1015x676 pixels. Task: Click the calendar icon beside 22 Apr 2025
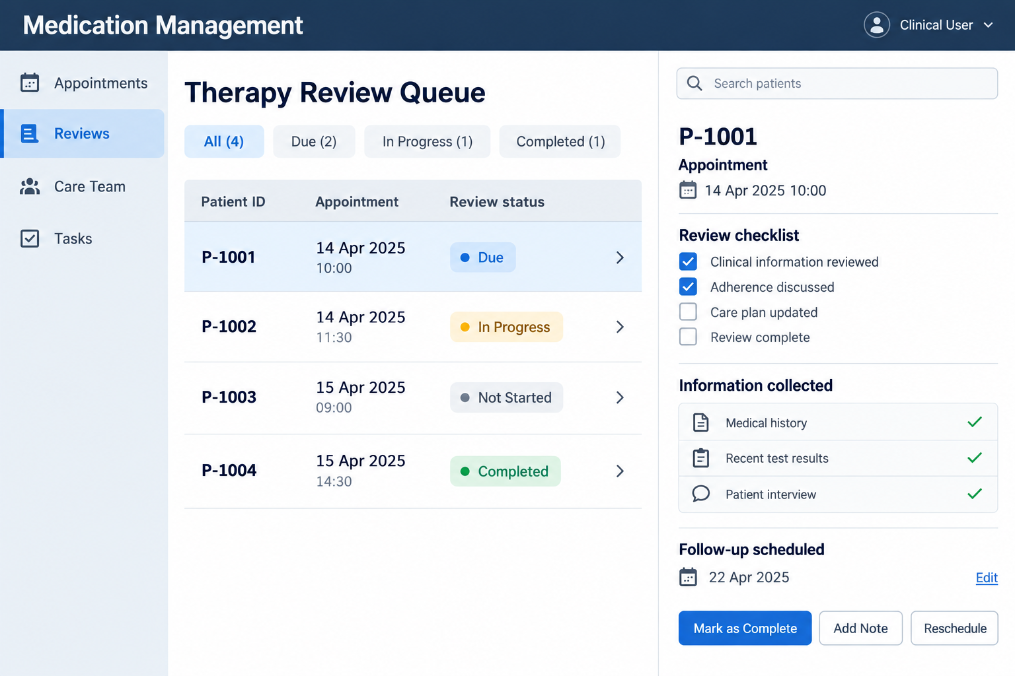[688, 577]
